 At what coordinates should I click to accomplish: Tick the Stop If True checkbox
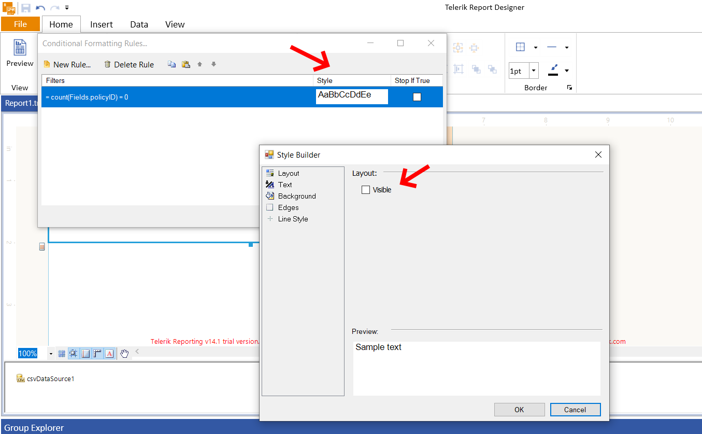[x=417, y=97]
